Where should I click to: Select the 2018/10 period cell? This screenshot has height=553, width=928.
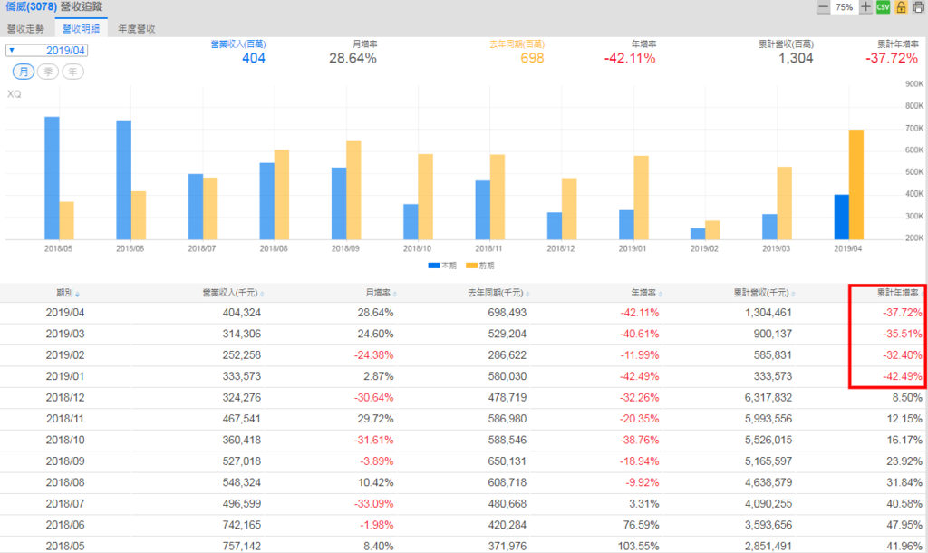(65, 440)
